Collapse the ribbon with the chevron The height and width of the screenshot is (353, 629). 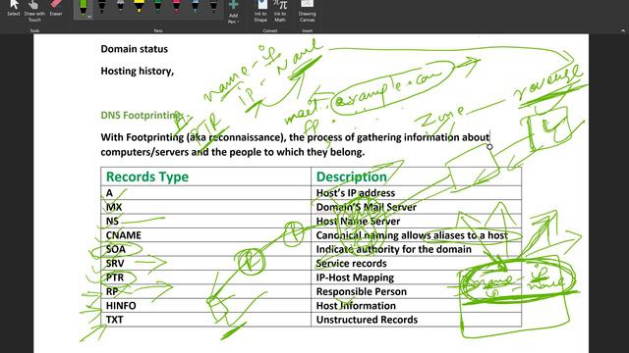(623, 30)
